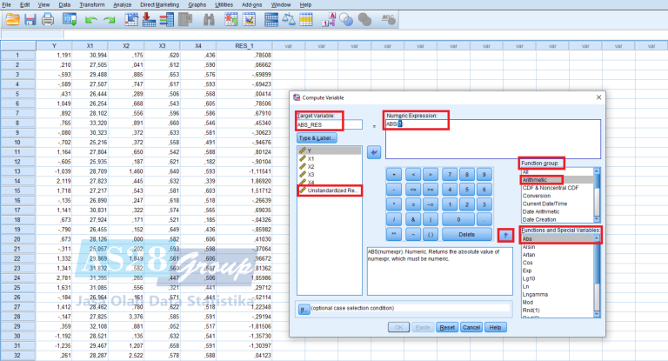Click the Print icon in the toolbar
Screen dimensions: 668x361
pyautogui.click(x=48, y=19)
